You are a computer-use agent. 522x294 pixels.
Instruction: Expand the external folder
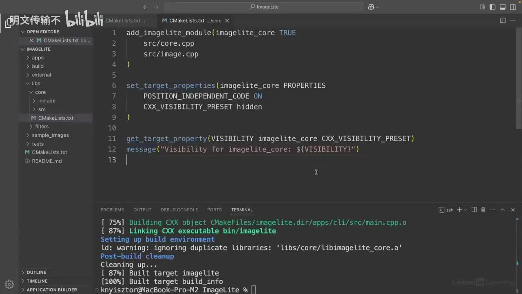click(x=41, y=75)
